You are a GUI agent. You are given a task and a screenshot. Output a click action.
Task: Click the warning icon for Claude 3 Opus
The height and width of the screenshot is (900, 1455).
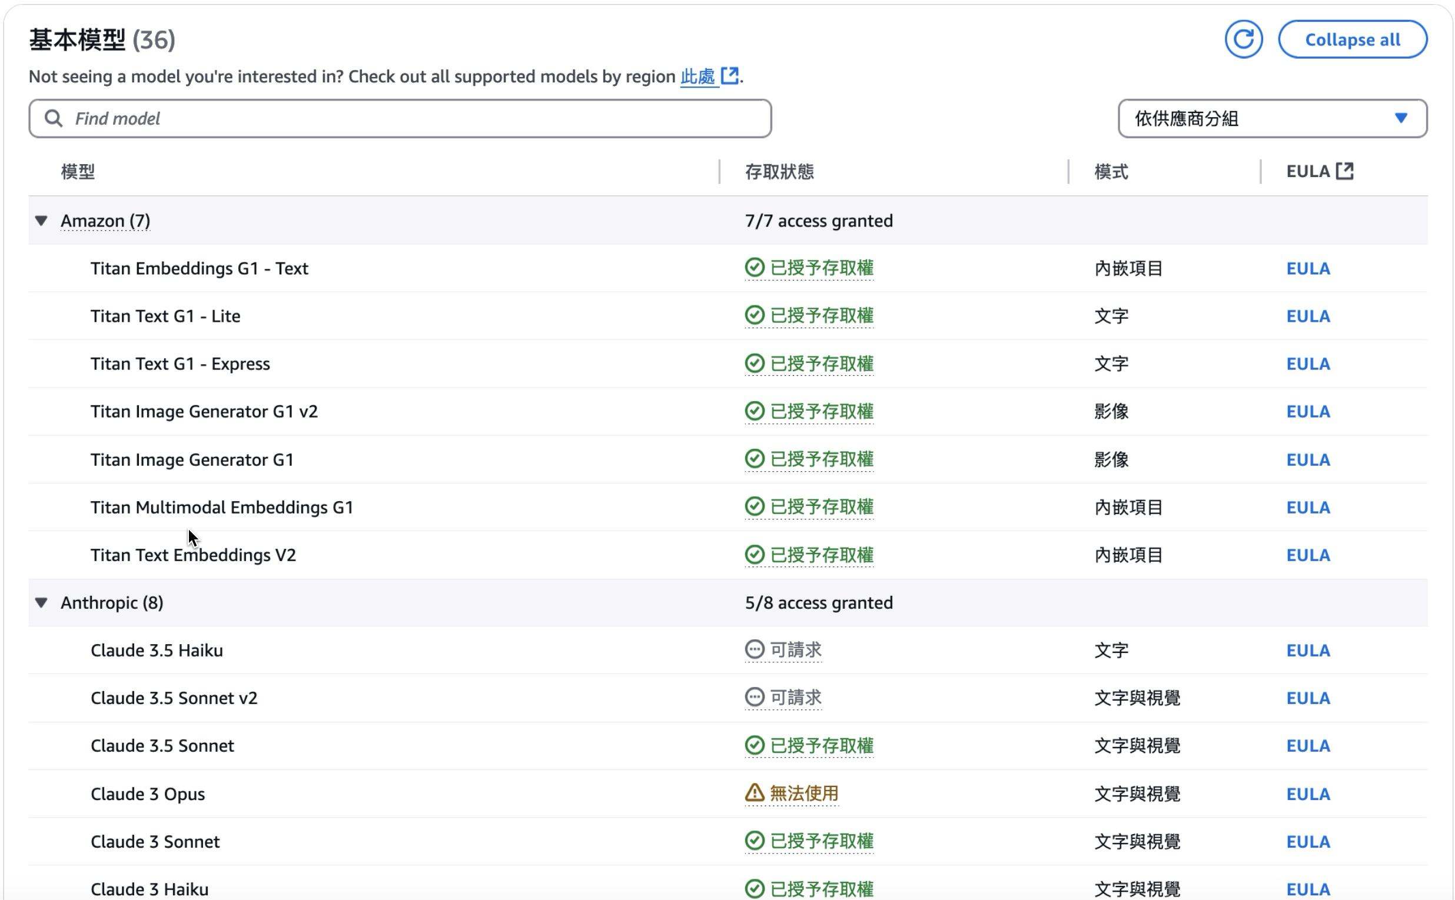(x=754, y=793)
